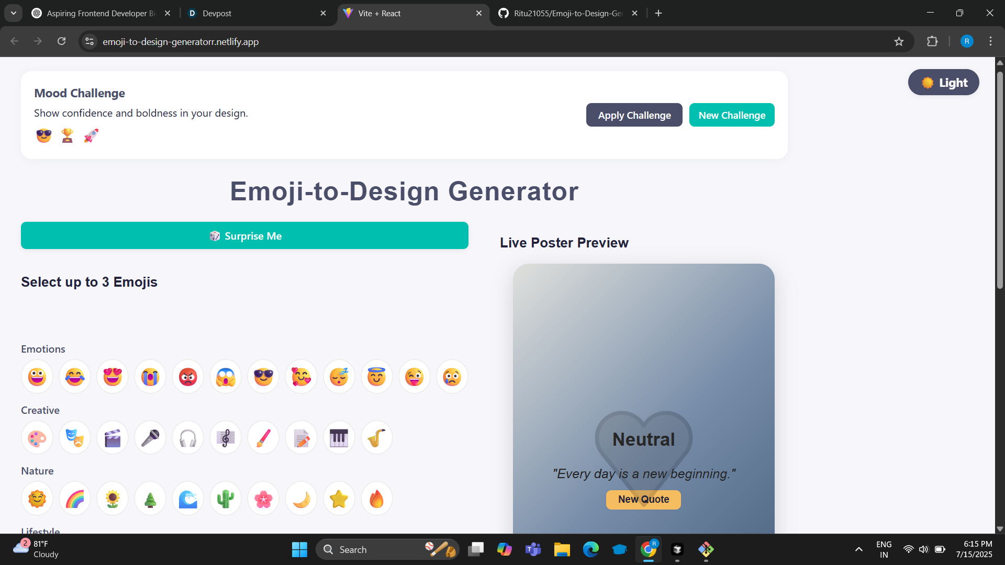This screenshot has height=565, width=1005.
Task: Open the browser tab search dropdown
Action: 13,13
